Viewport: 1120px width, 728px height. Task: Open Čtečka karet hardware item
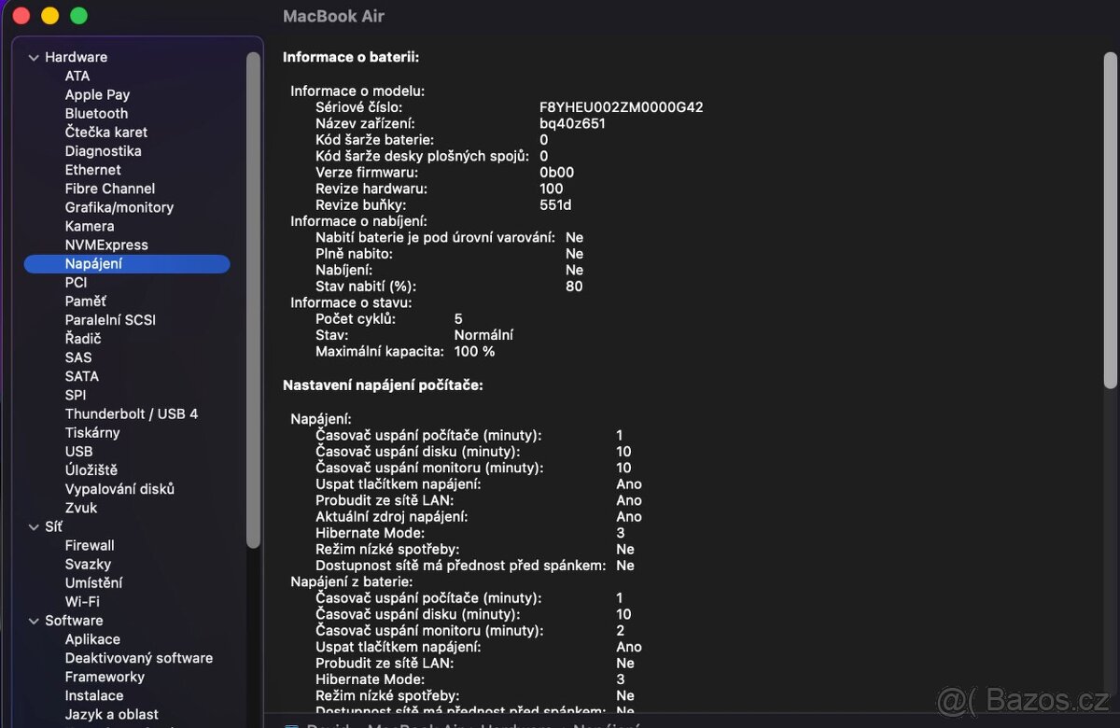[106, 133]
